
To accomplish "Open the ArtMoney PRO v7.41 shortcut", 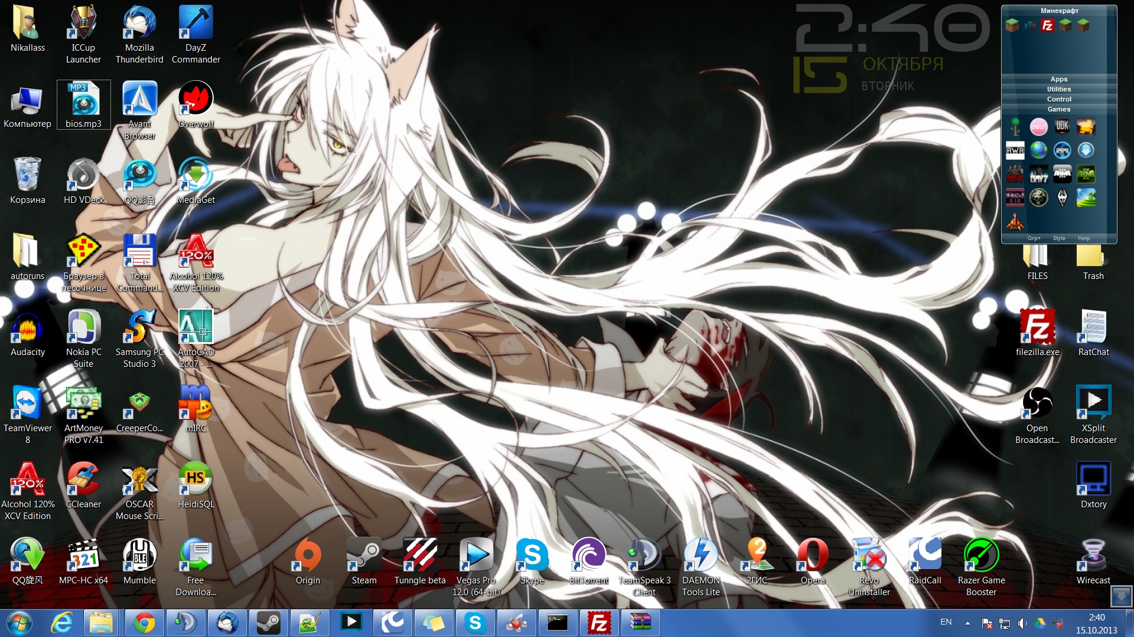I will tap(83, 415).
